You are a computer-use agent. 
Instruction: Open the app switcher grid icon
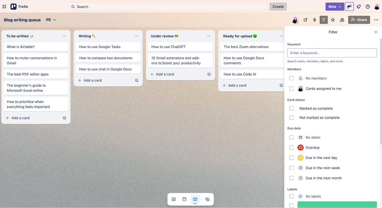[4, 7]
